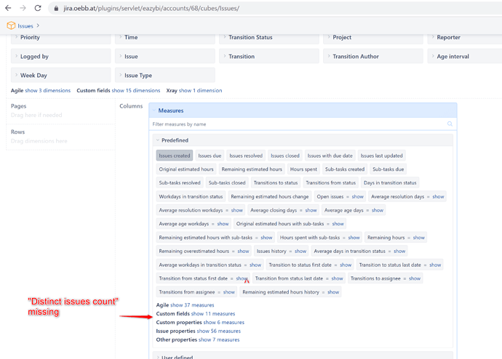Viewport: 502px width, 359px height.
Task: Expand the Time dimension
Action: [x=165, y=37]
